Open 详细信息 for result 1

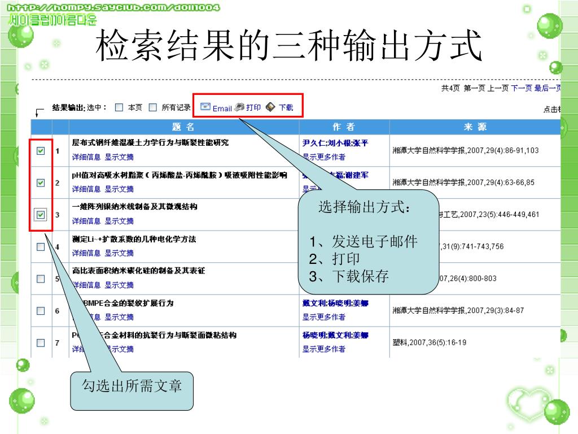point(86,157)
